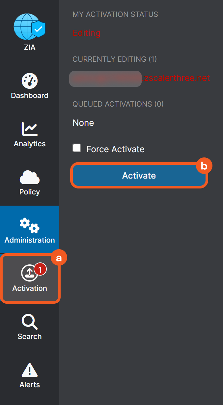The height and width of the screenshot is (405, 223).
Task: Open the Dashboard gauge icon
Action: click(x=30, y=81)
